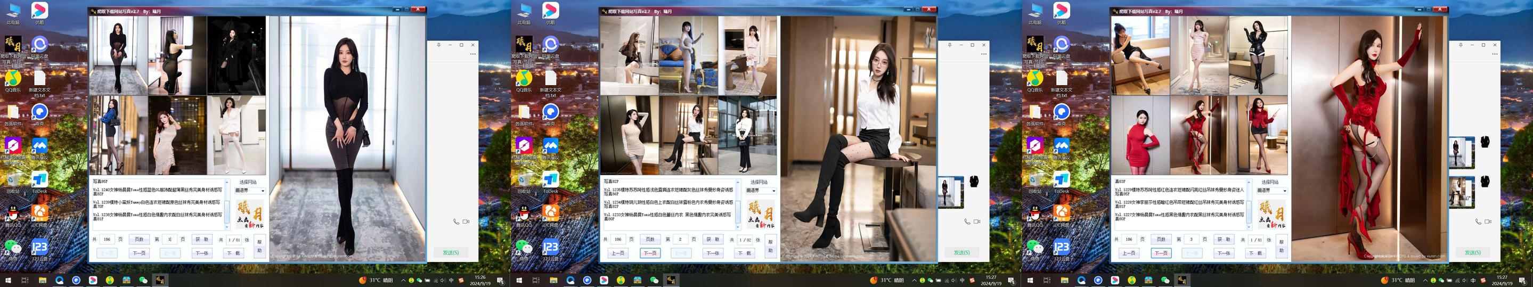Launch QQ音乐 from the middle desktop
Screen dimensions: 1533x287
tap(524, 78)
